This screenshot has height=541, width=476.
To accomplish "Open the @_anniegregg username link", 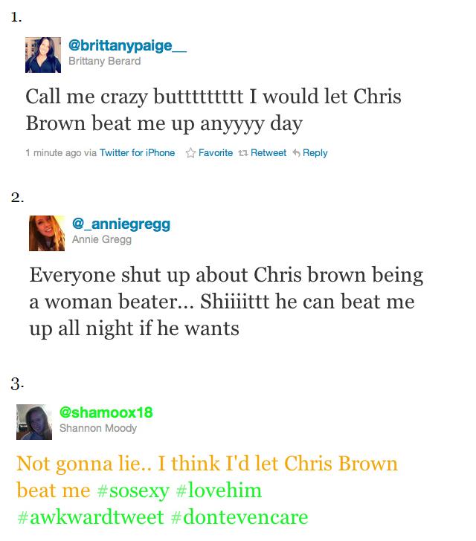I will [121, 224].
